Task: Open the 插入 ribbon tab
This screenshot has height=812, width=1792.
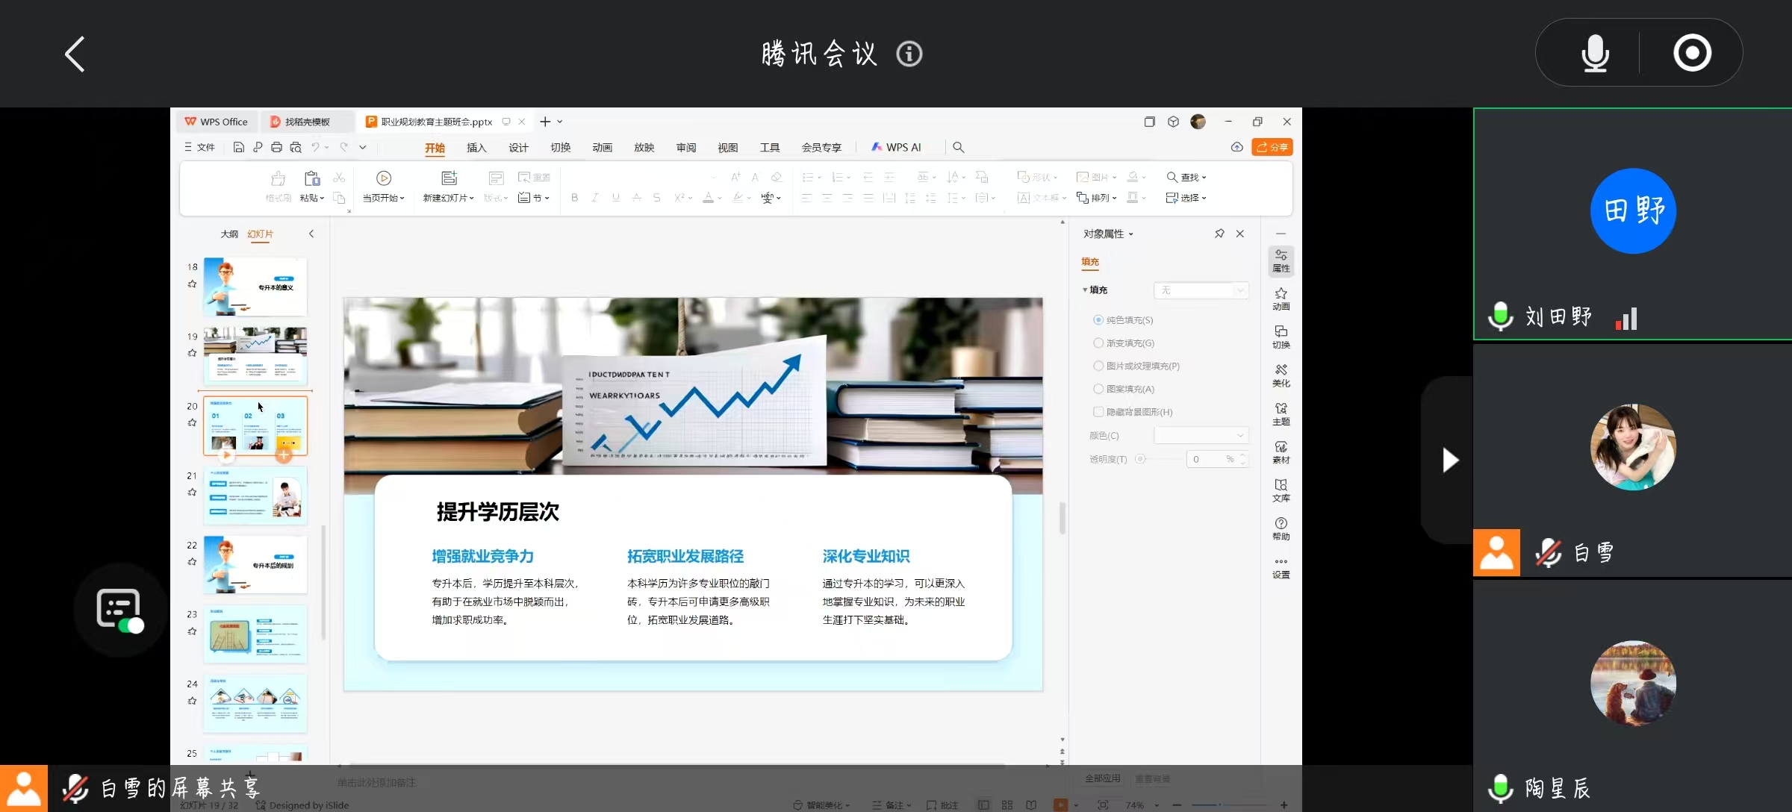Action: [476, 148]
